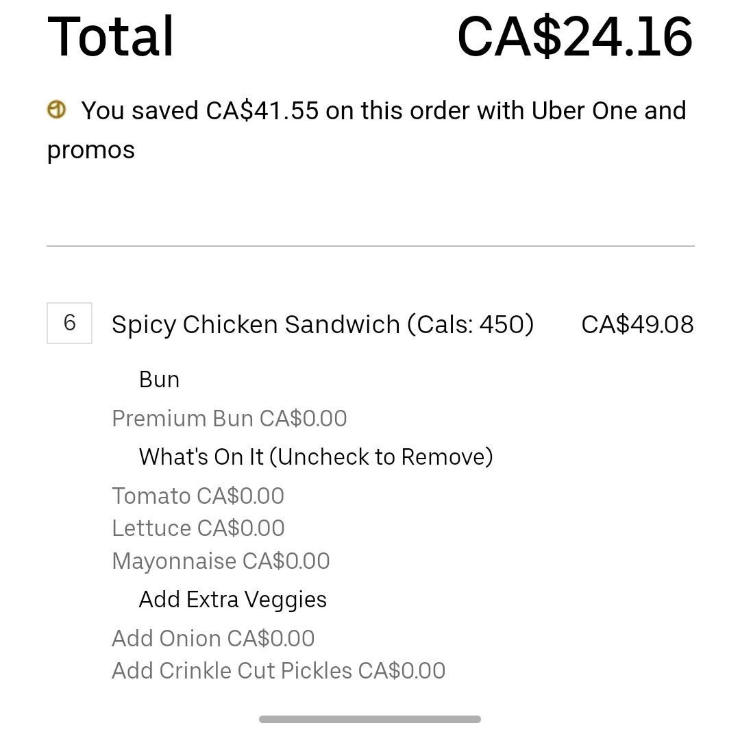Uncheck Mayonnaise from the order

[x=221, y=561]
